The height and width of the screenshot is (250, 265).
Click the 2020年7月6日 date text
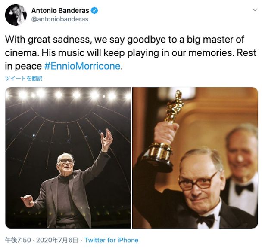point(57,240)
